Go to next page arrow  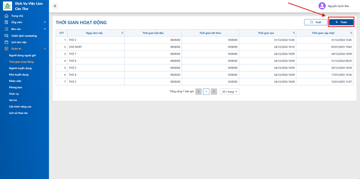pyautogui.click(x=214, y=92)
